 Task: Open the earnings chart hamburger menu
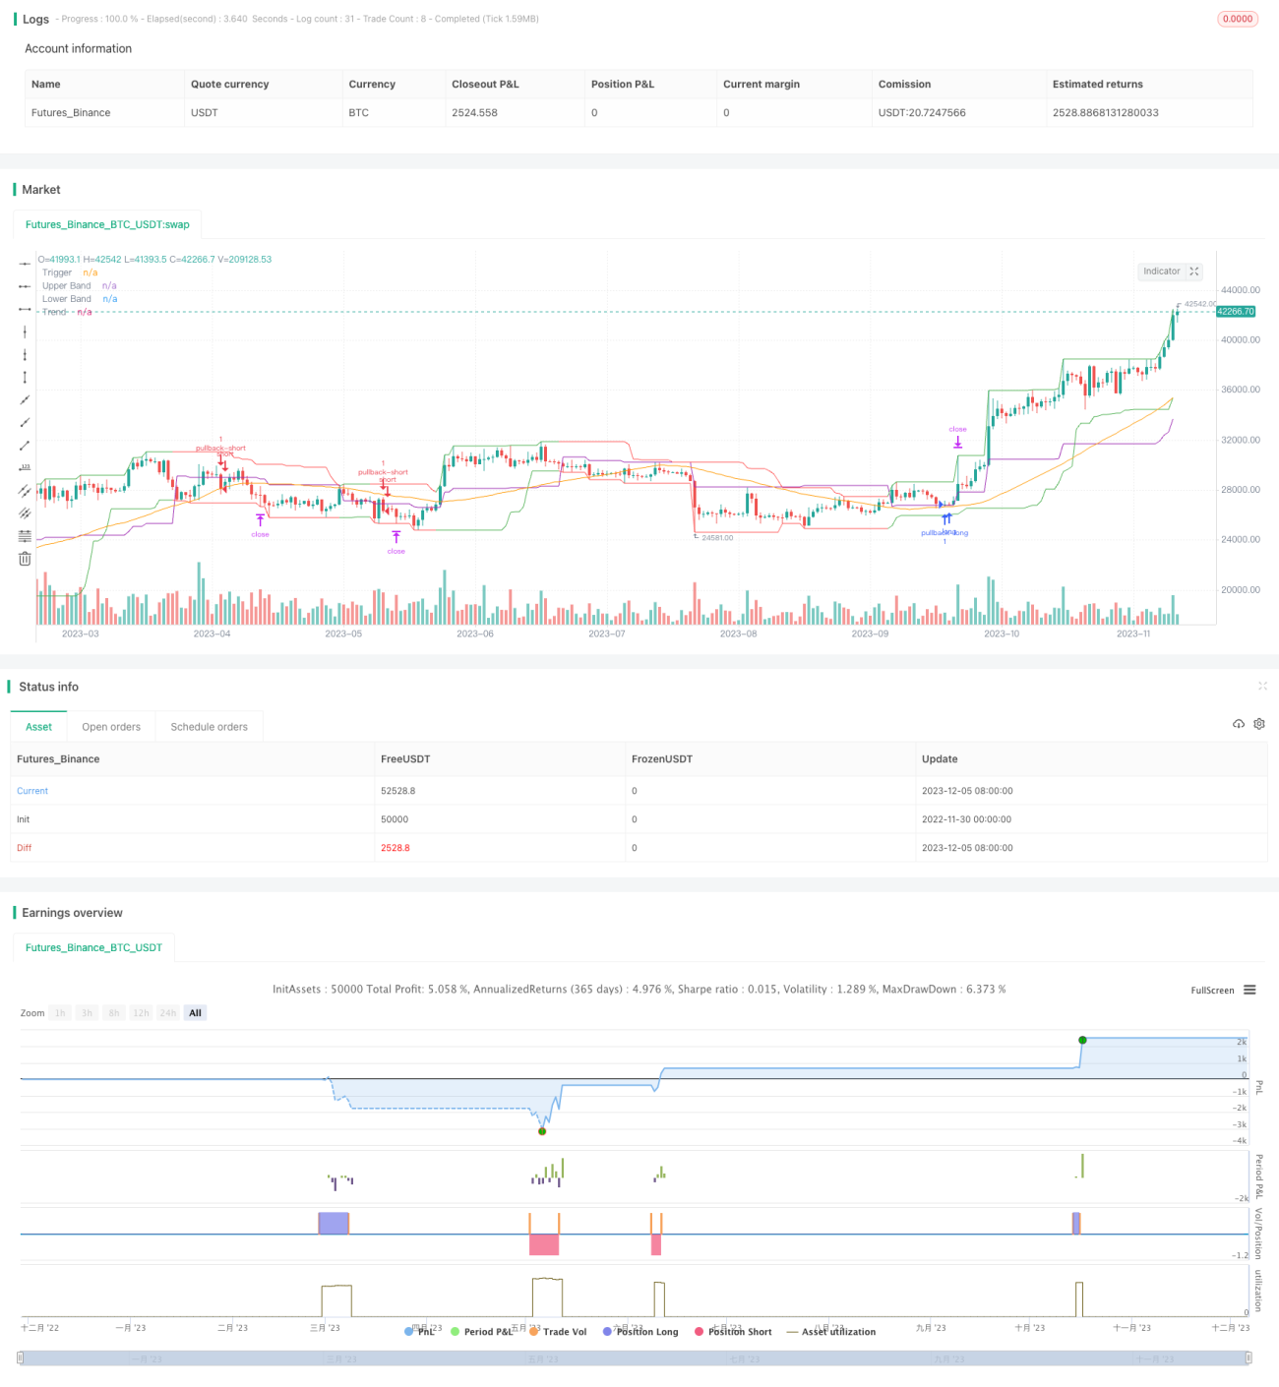[x=1249, y=990]
